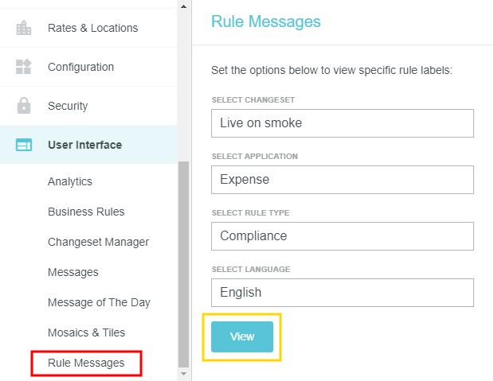This screenshot has width=494, height=381.
Task: Open the Select Application dropdown
Action: [342, 180]
